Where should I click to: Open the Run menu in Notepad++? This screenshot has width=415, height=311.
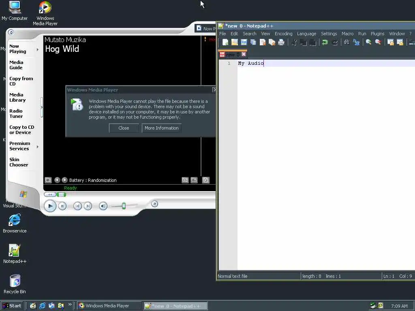[362, 34]
